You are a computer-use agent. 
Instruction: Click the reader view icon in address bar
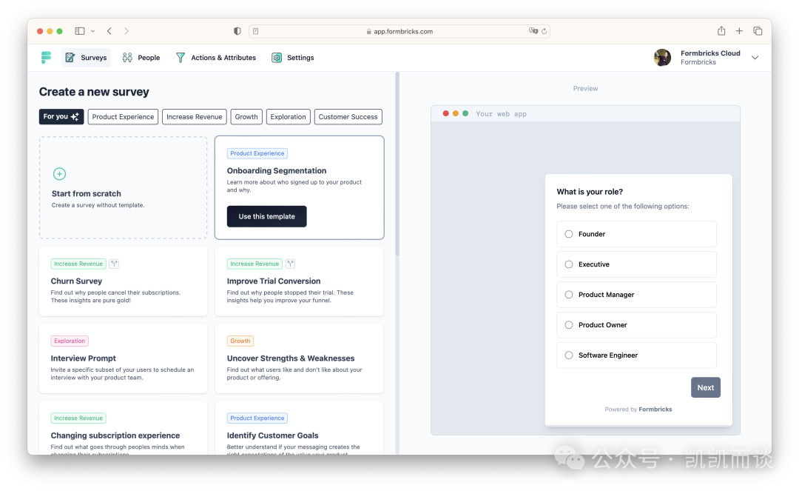(x=256, y=31)
